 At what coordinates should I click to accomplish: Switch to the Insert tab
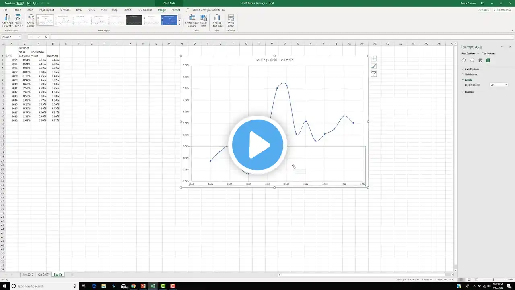tap(30, 10)
